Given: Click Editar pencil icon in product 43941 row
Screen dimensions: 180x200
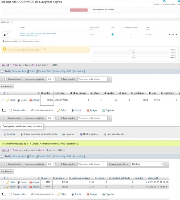Looking at the screenshot, I should tap(8, 182).
